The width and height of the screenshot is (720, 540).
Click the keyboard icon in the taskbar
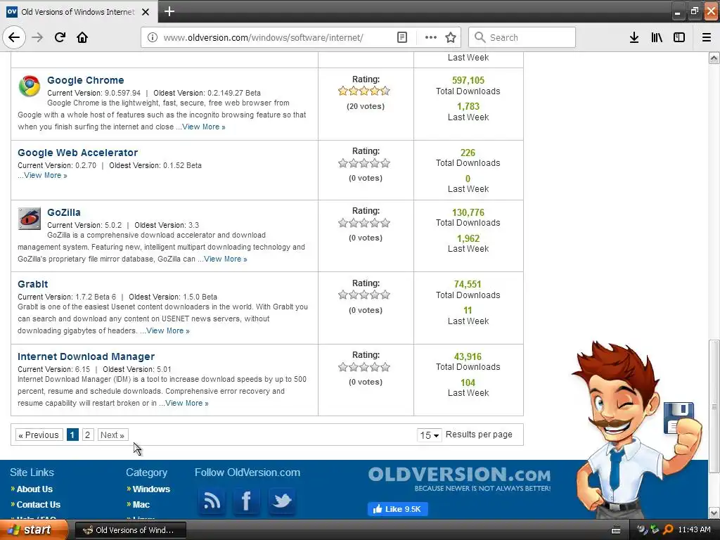616,530
